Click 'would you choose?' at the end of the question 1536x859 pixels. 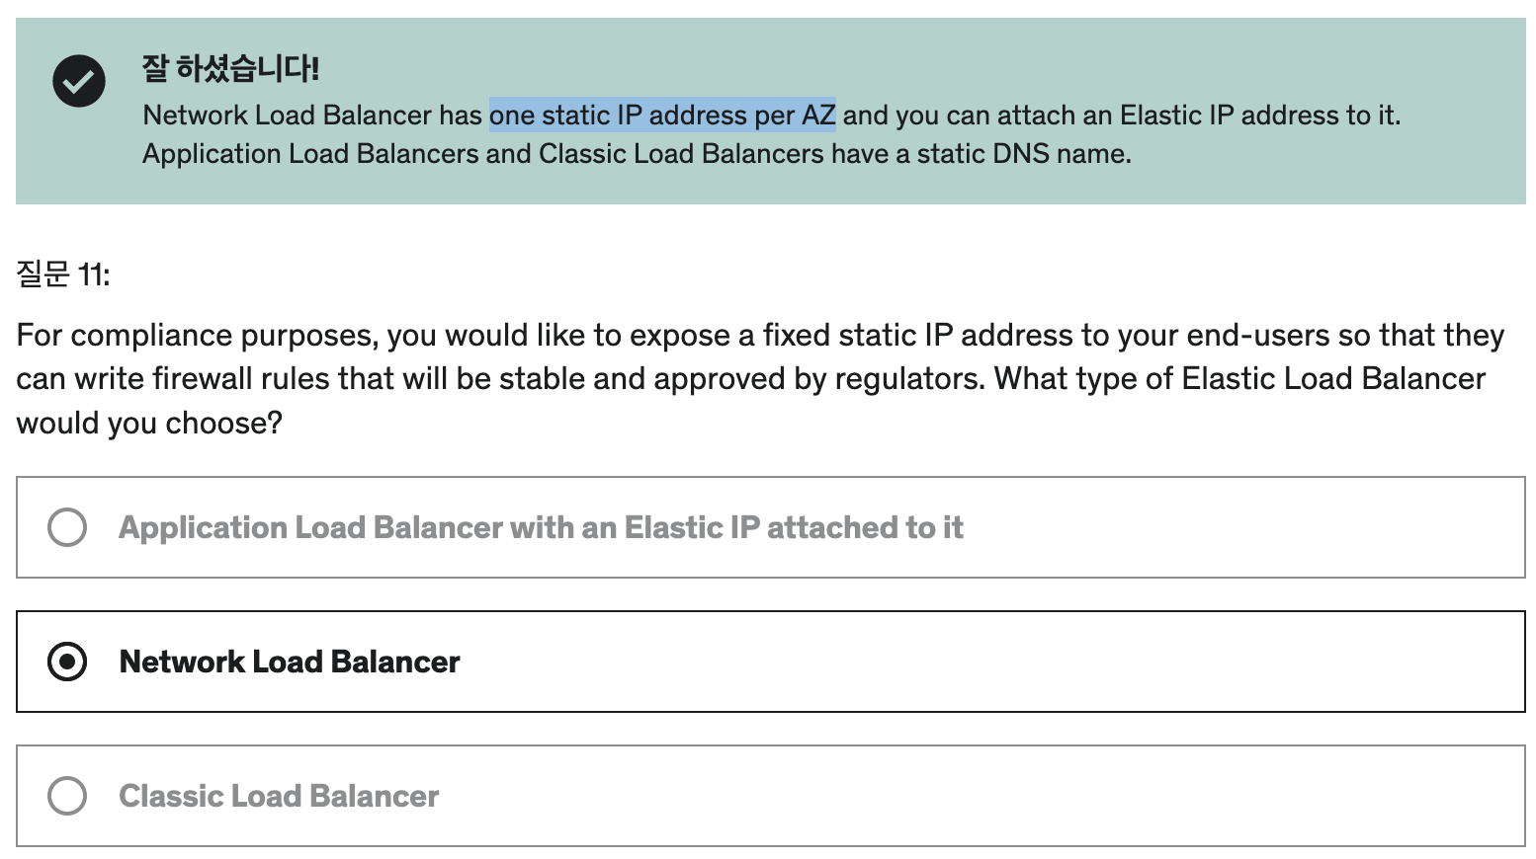click(x=149, y=424)
